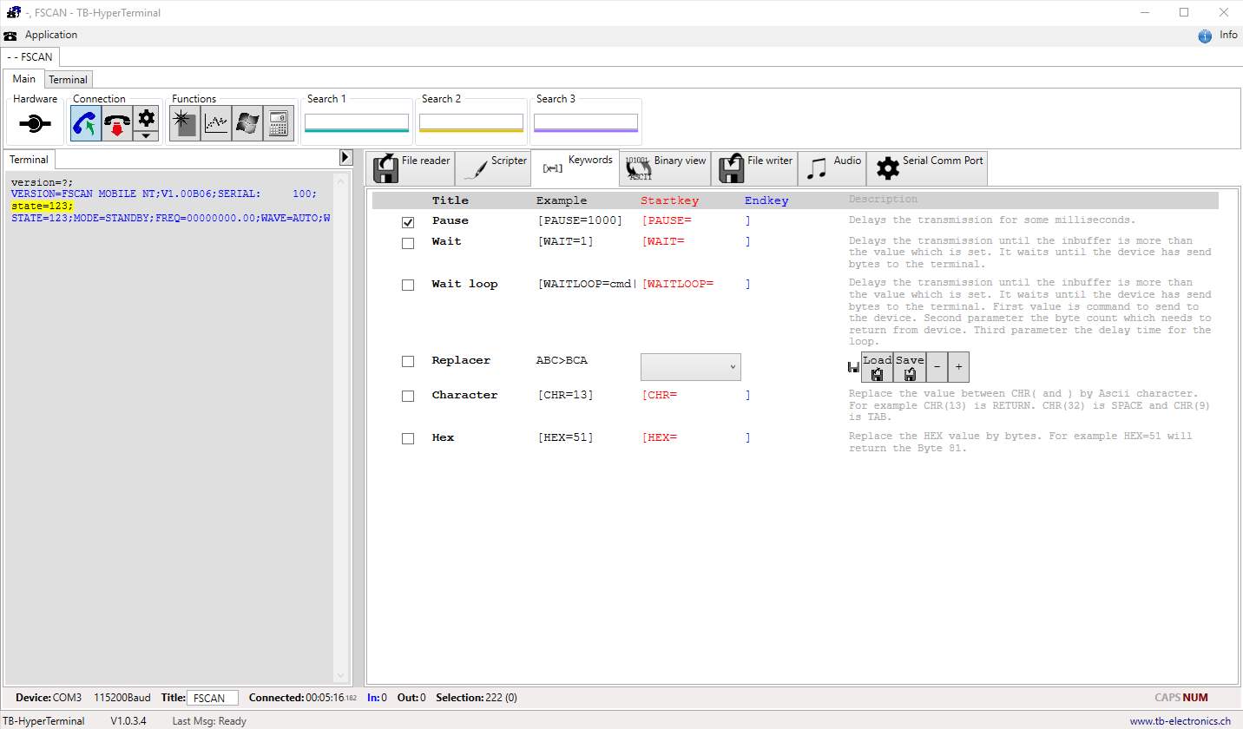Open the Info menu item
1243x729 pixels.
click(1228, 35)
